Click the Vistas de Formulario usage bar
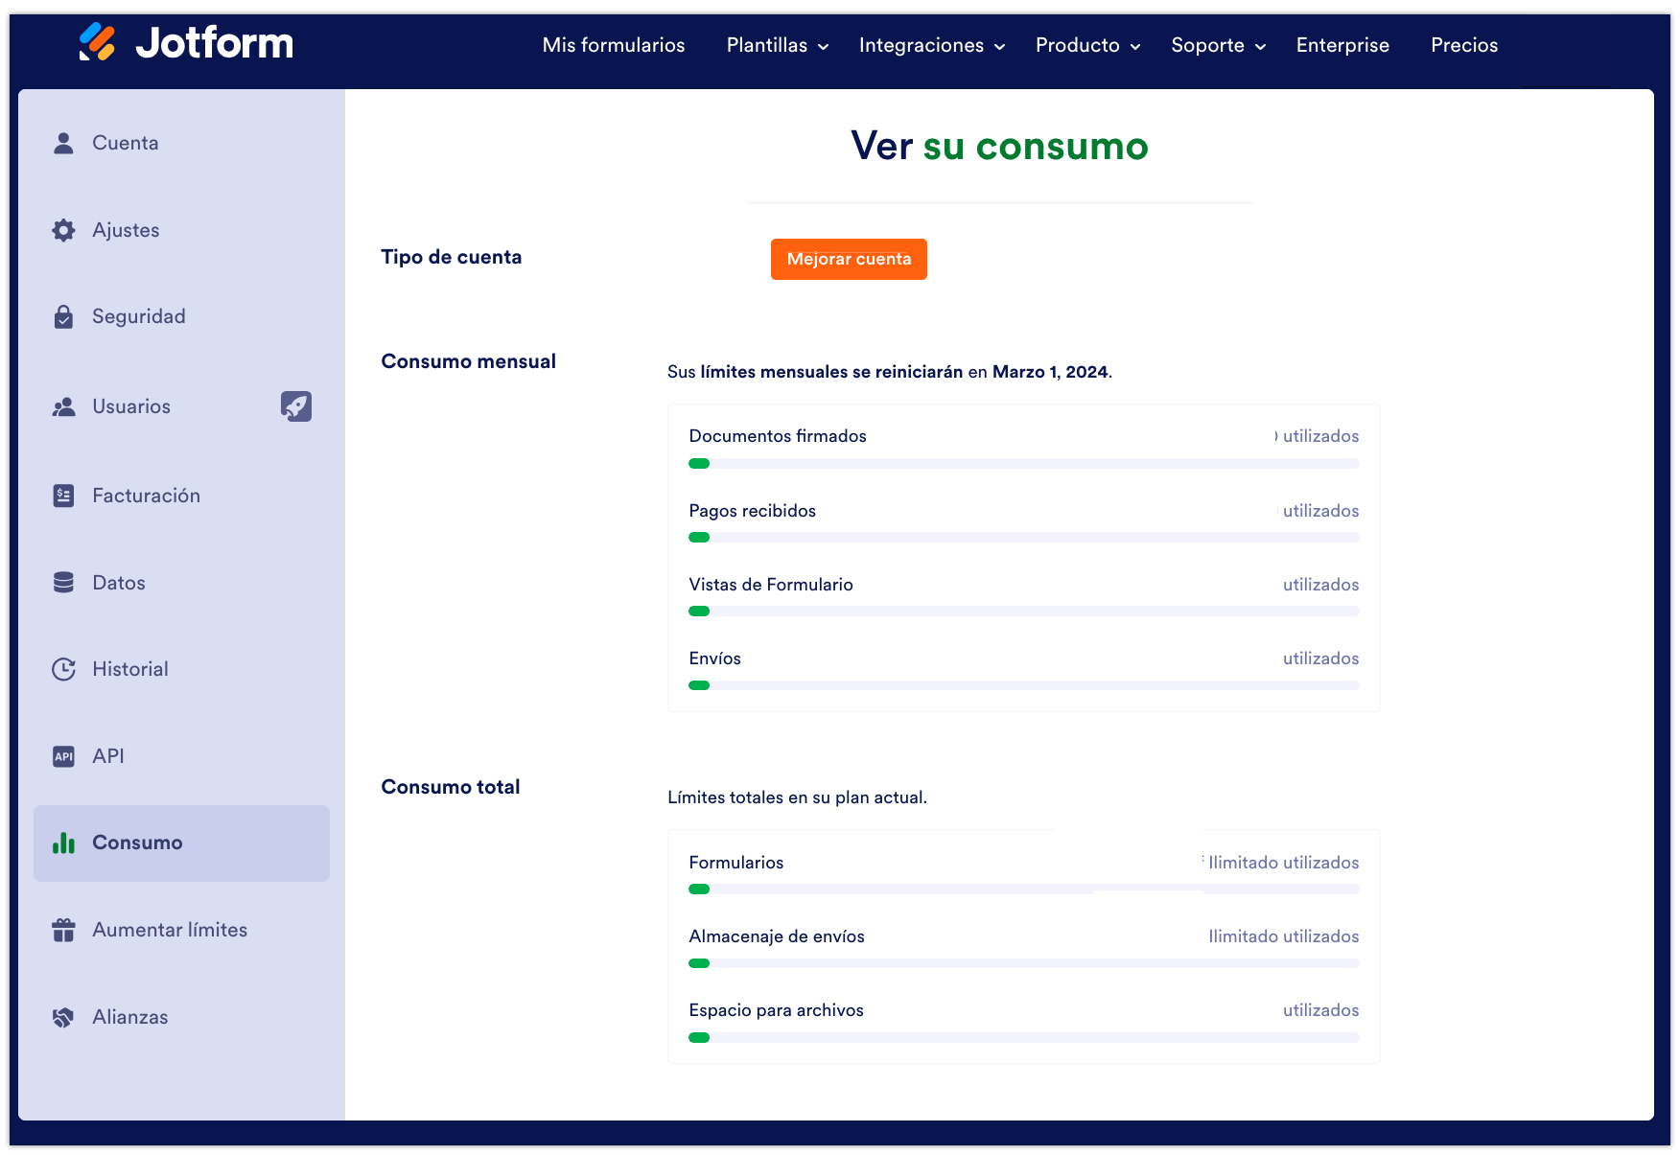The height and width of the screenshot is (1155, 1680). pos(1024,612)
